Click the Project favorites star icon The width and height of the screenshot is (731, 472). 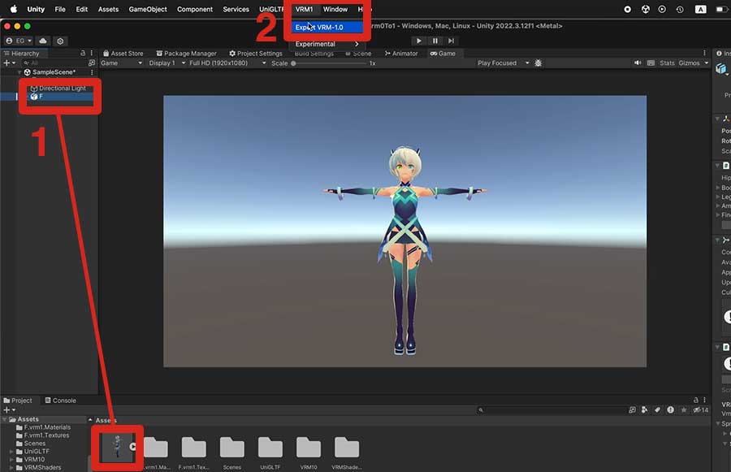(683, 410)
